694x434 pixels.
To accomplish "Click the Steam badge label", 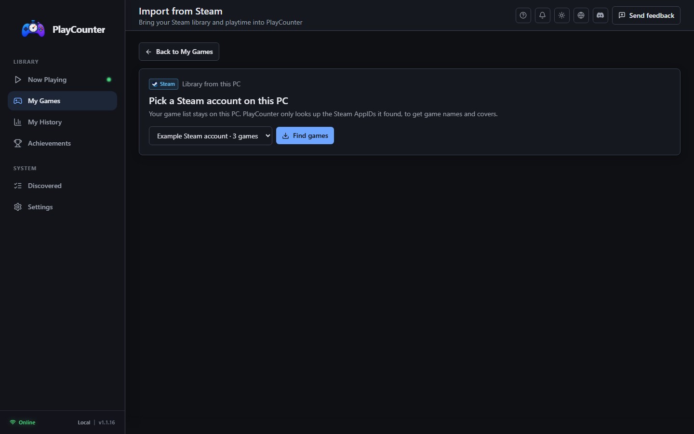I will tap(163, 84).
